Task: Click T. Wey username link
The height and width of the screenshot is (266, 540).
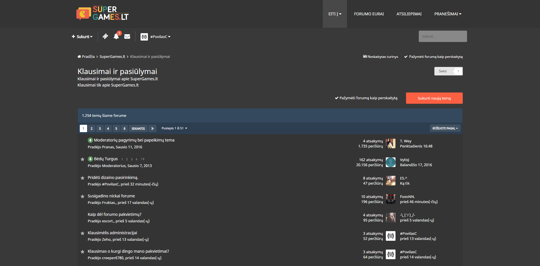Action: [x=406, y=141]
